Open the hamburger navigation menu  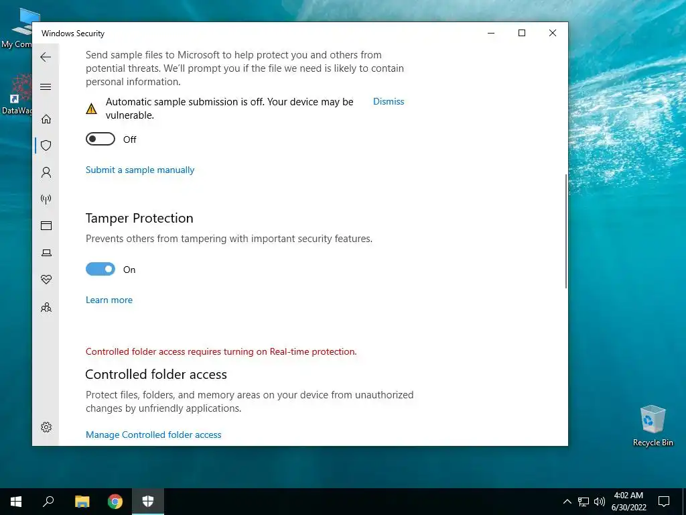tap(46, 87)
